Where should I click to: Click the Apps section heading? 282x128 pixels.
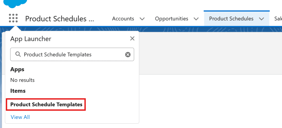[17, 69]
